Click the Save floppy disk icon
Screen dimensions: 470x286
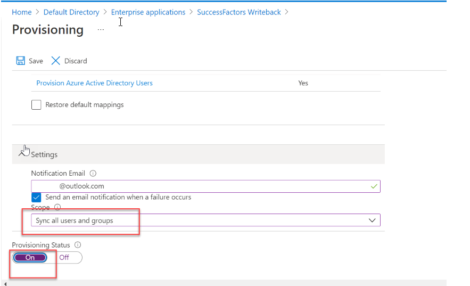[20, 61]
